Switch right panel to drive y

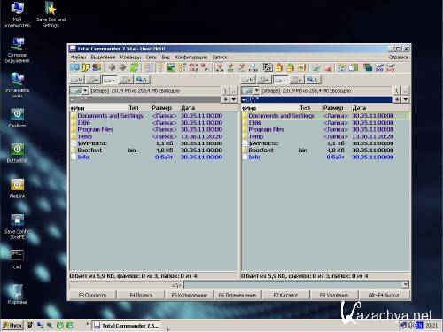(296, 80)
